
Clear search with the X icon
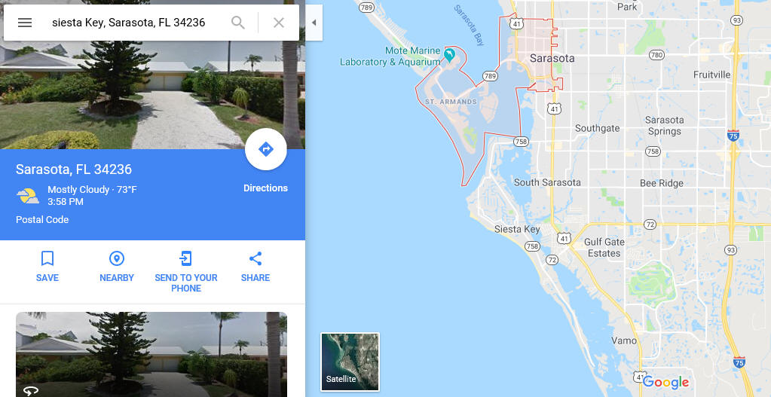click(279, 23)
